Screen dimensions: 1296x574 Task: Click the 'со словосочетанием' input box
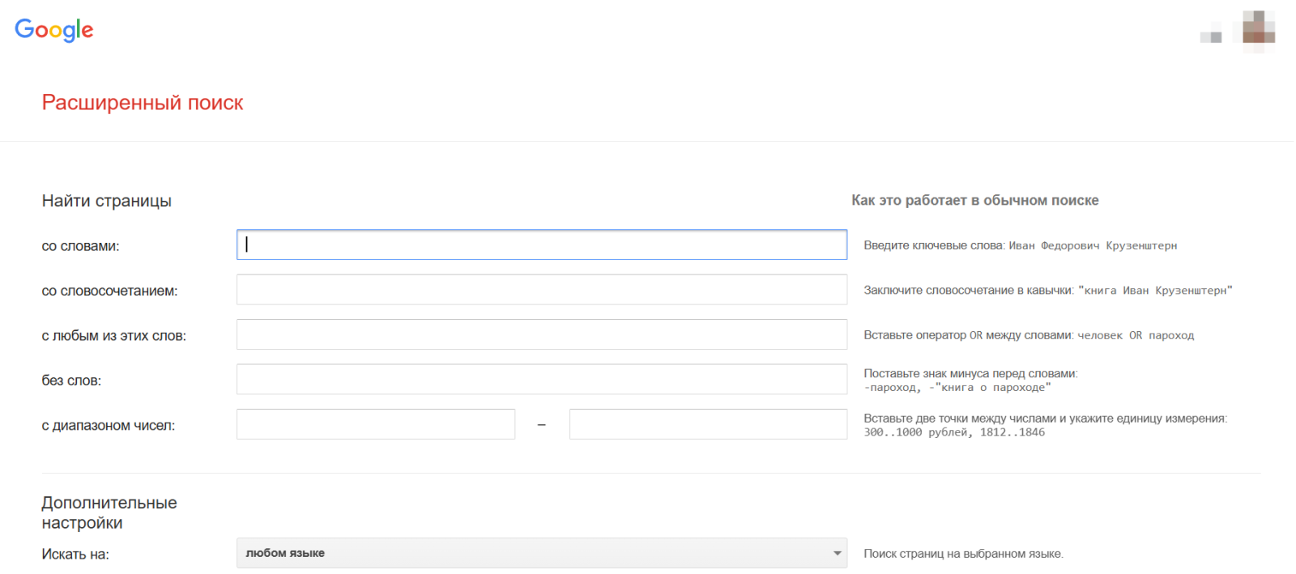[x=541, y=290]
